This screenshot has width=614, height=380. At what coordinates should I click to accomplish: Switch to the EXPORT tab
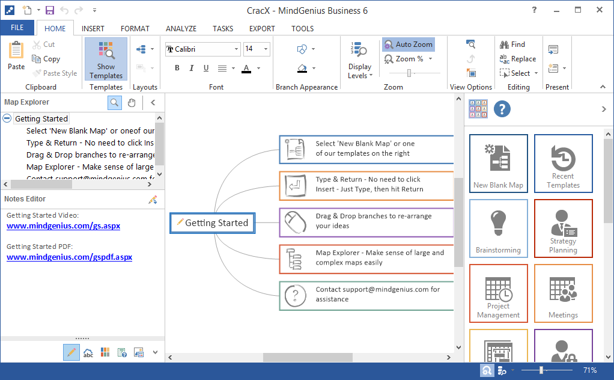click(262, 29)
